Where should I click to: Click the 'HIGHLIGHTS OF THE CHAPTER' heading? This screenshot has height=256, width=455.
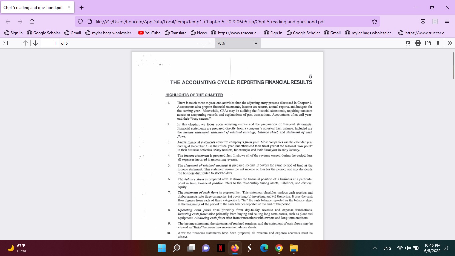(194, 95)
